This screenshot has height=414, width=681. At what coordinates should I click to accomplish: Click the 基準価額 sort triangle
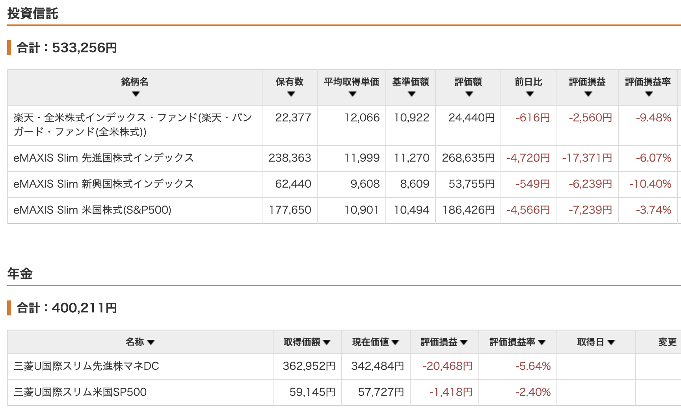411,94
